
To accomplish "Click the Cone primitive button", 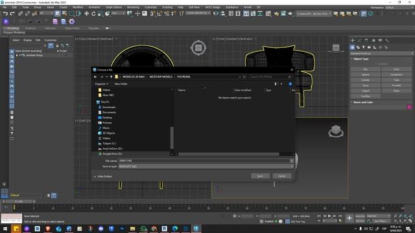I will click(x=396, y=69).
